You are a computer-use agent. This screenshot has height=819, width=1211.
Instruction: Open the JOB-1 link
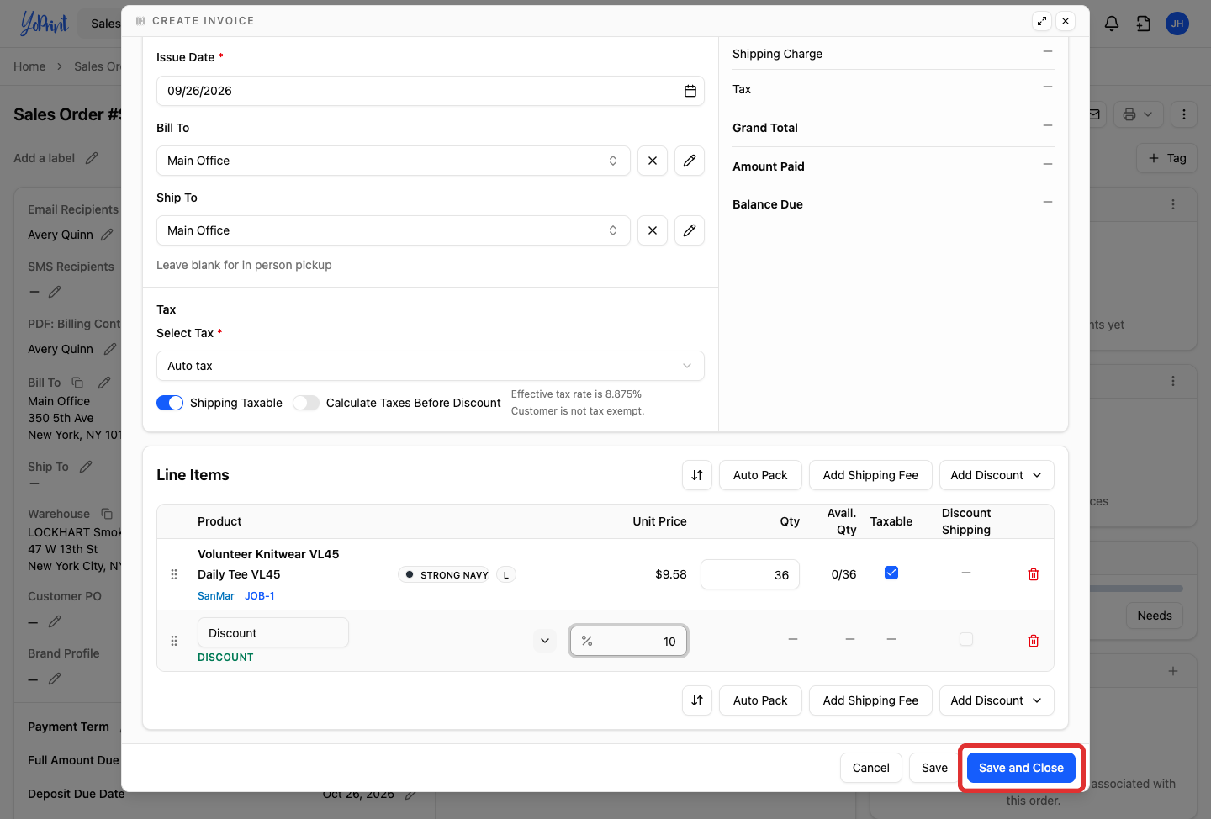(x=260, y=596)
